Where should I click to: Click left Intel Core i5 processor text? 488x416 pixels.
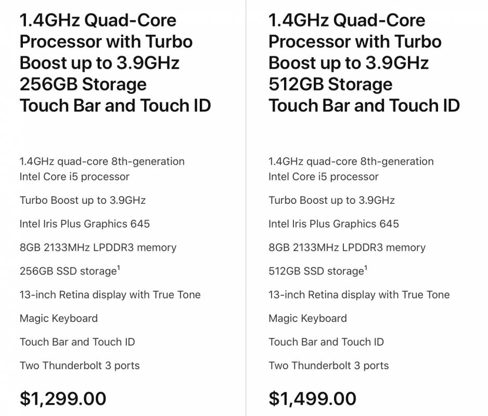click(x=74, y=177)
